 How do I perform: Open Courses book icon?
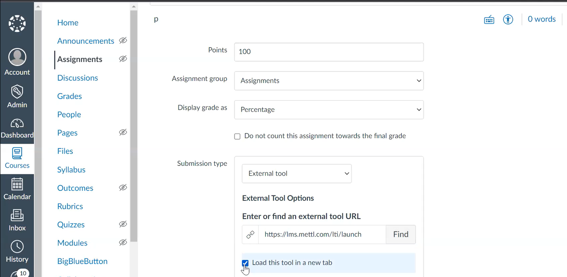pos(17,153)
